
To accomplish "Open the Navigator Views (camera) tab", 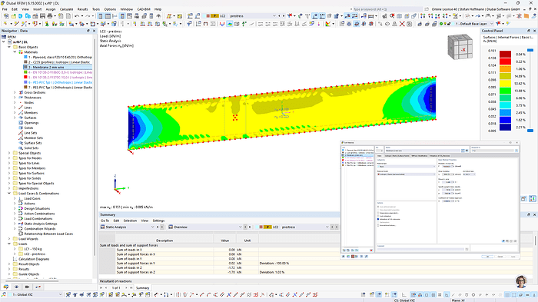I will pos(27,287).
